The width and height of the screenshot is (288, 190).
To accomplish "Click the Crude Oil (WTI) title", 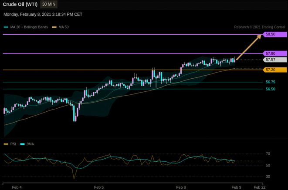I will 20,4.
